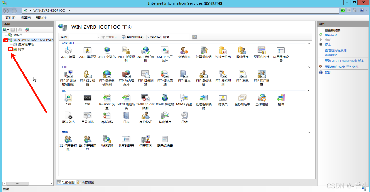370x192 pixels.
Task: Open the FTP SSL 设置 feature
Action: click(88, 78)
